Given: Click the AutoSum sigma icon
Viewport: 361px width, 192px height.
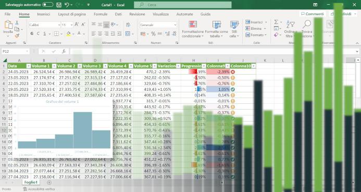Looking at the screenshot, I should (276, 22).
